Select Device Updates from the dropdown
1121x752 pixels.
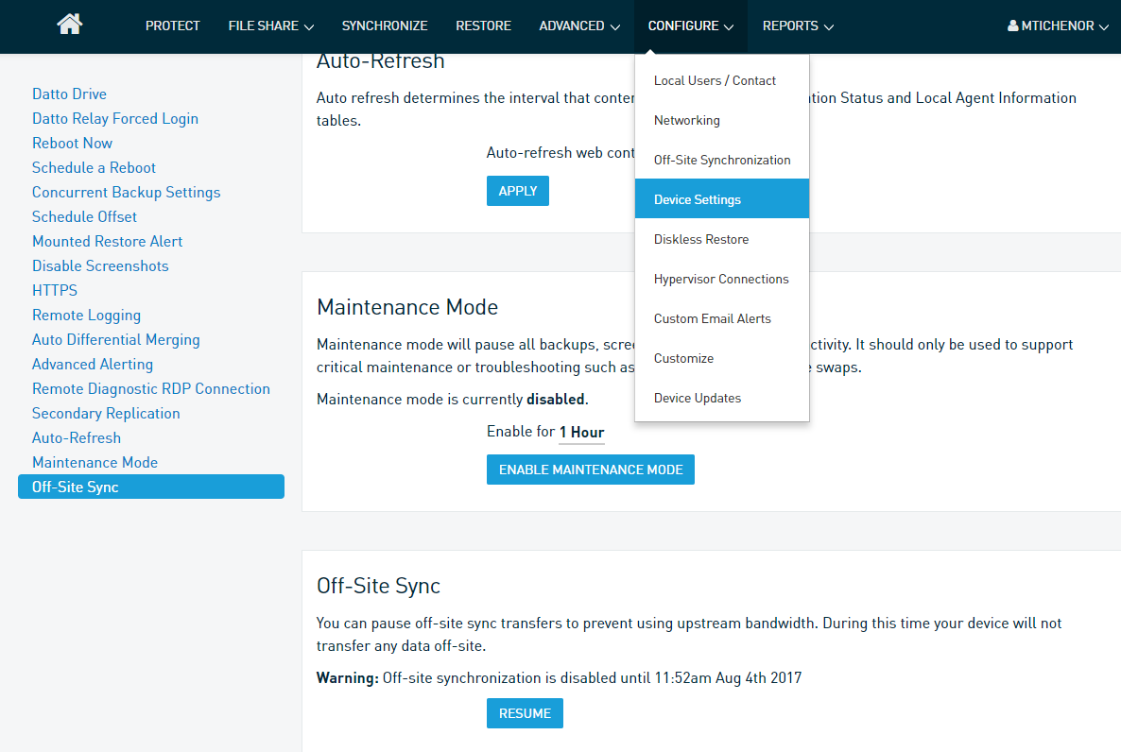point(698,398)
